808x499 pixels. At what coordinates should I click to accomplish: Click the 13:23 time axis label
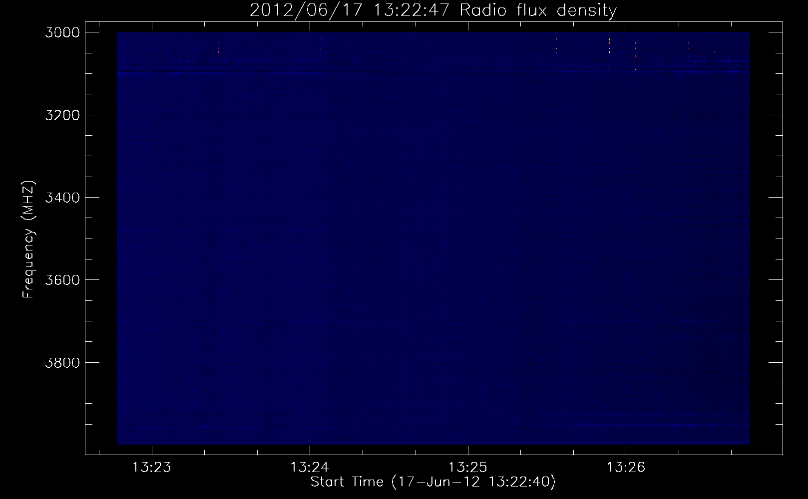coord(151,468)
